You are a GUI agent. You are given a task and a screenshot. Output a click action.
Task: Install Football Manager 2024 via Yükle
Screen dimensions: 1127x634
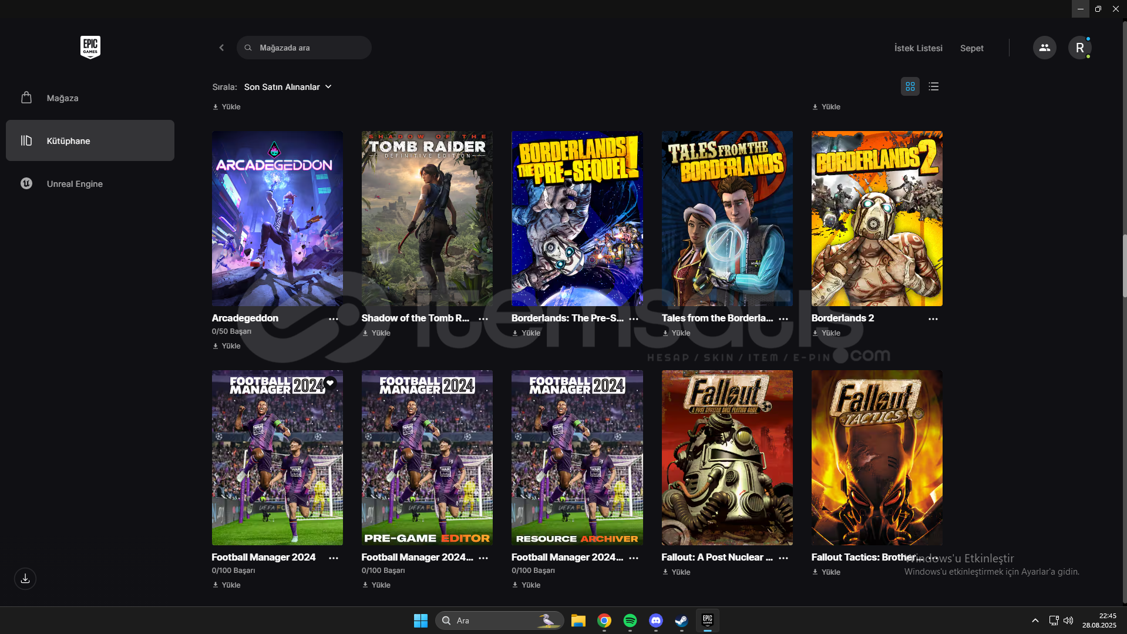[227, 585]
